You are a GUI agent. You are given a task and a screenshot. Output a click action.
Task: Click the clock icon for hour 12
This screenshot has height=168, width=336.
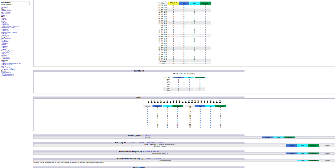pos(186,102)
